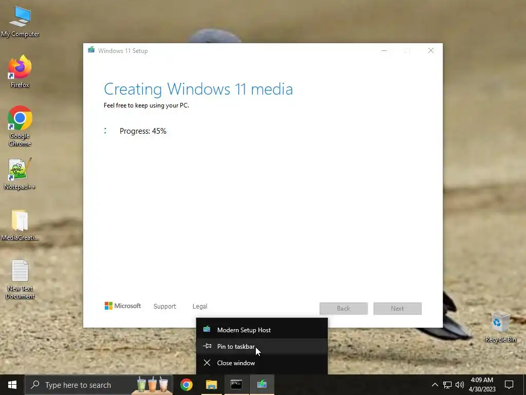
Task: Select the New Text Document file icon
Action: point(20,279)
